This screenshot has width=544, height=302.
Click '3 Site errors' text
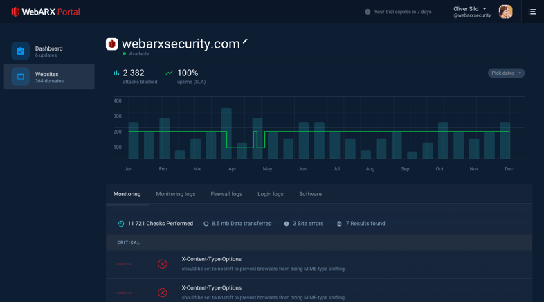(x=308, y=224)
